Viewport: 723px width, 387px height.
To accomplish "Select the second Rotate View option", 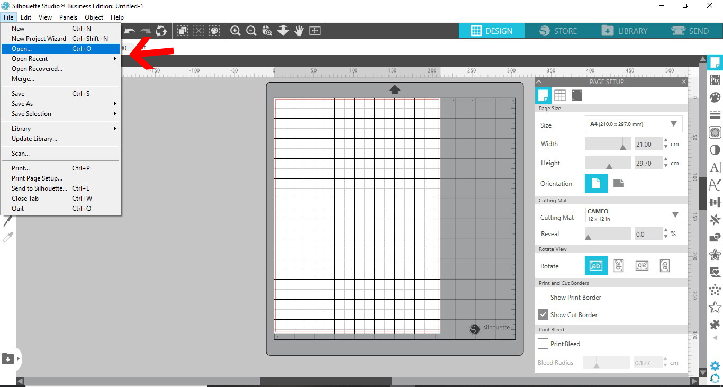I will pos(618,266).
